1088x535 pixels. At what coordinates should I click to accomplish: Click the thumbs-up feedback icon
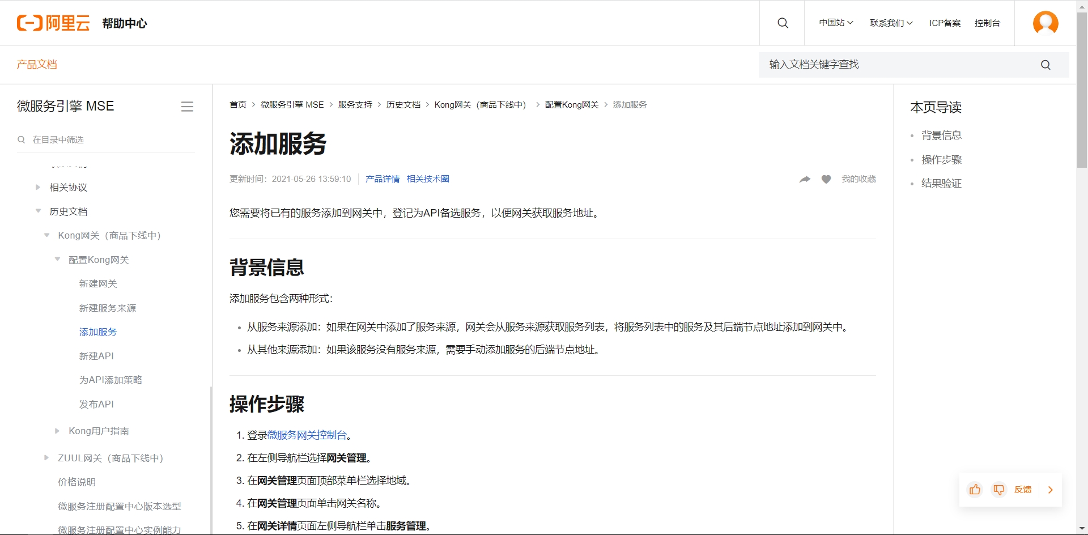tap(975, 490)
